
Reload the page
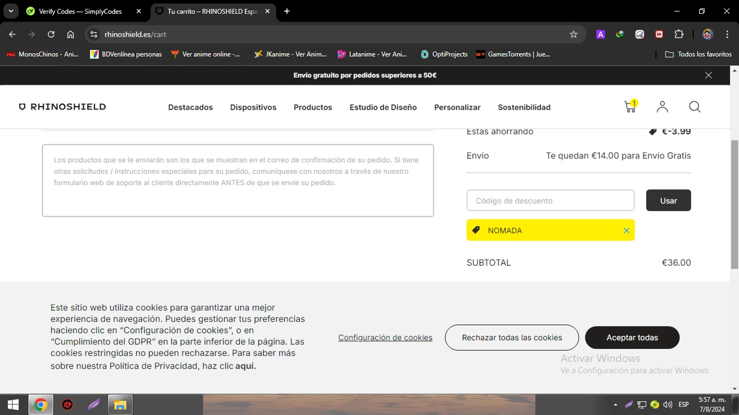click(x=51, y=34)
